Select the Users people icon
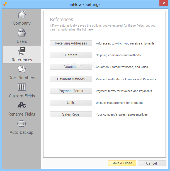 (22, 32)
